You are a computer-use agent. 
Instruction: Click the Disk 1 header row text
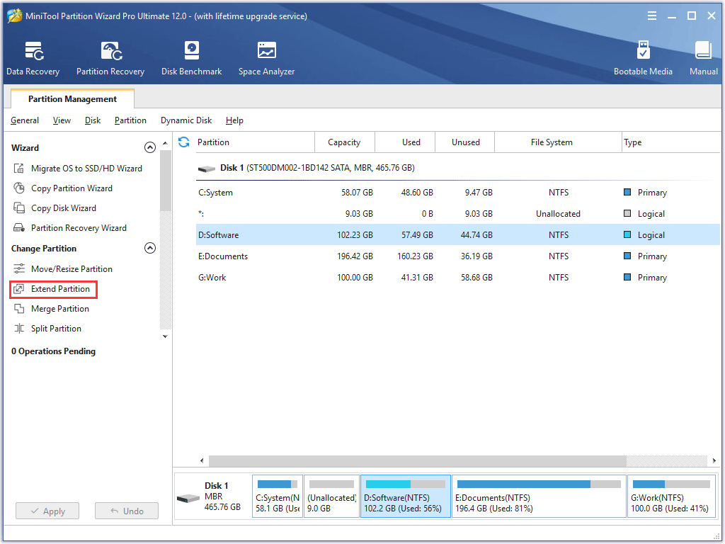click(x=317, y=168)
